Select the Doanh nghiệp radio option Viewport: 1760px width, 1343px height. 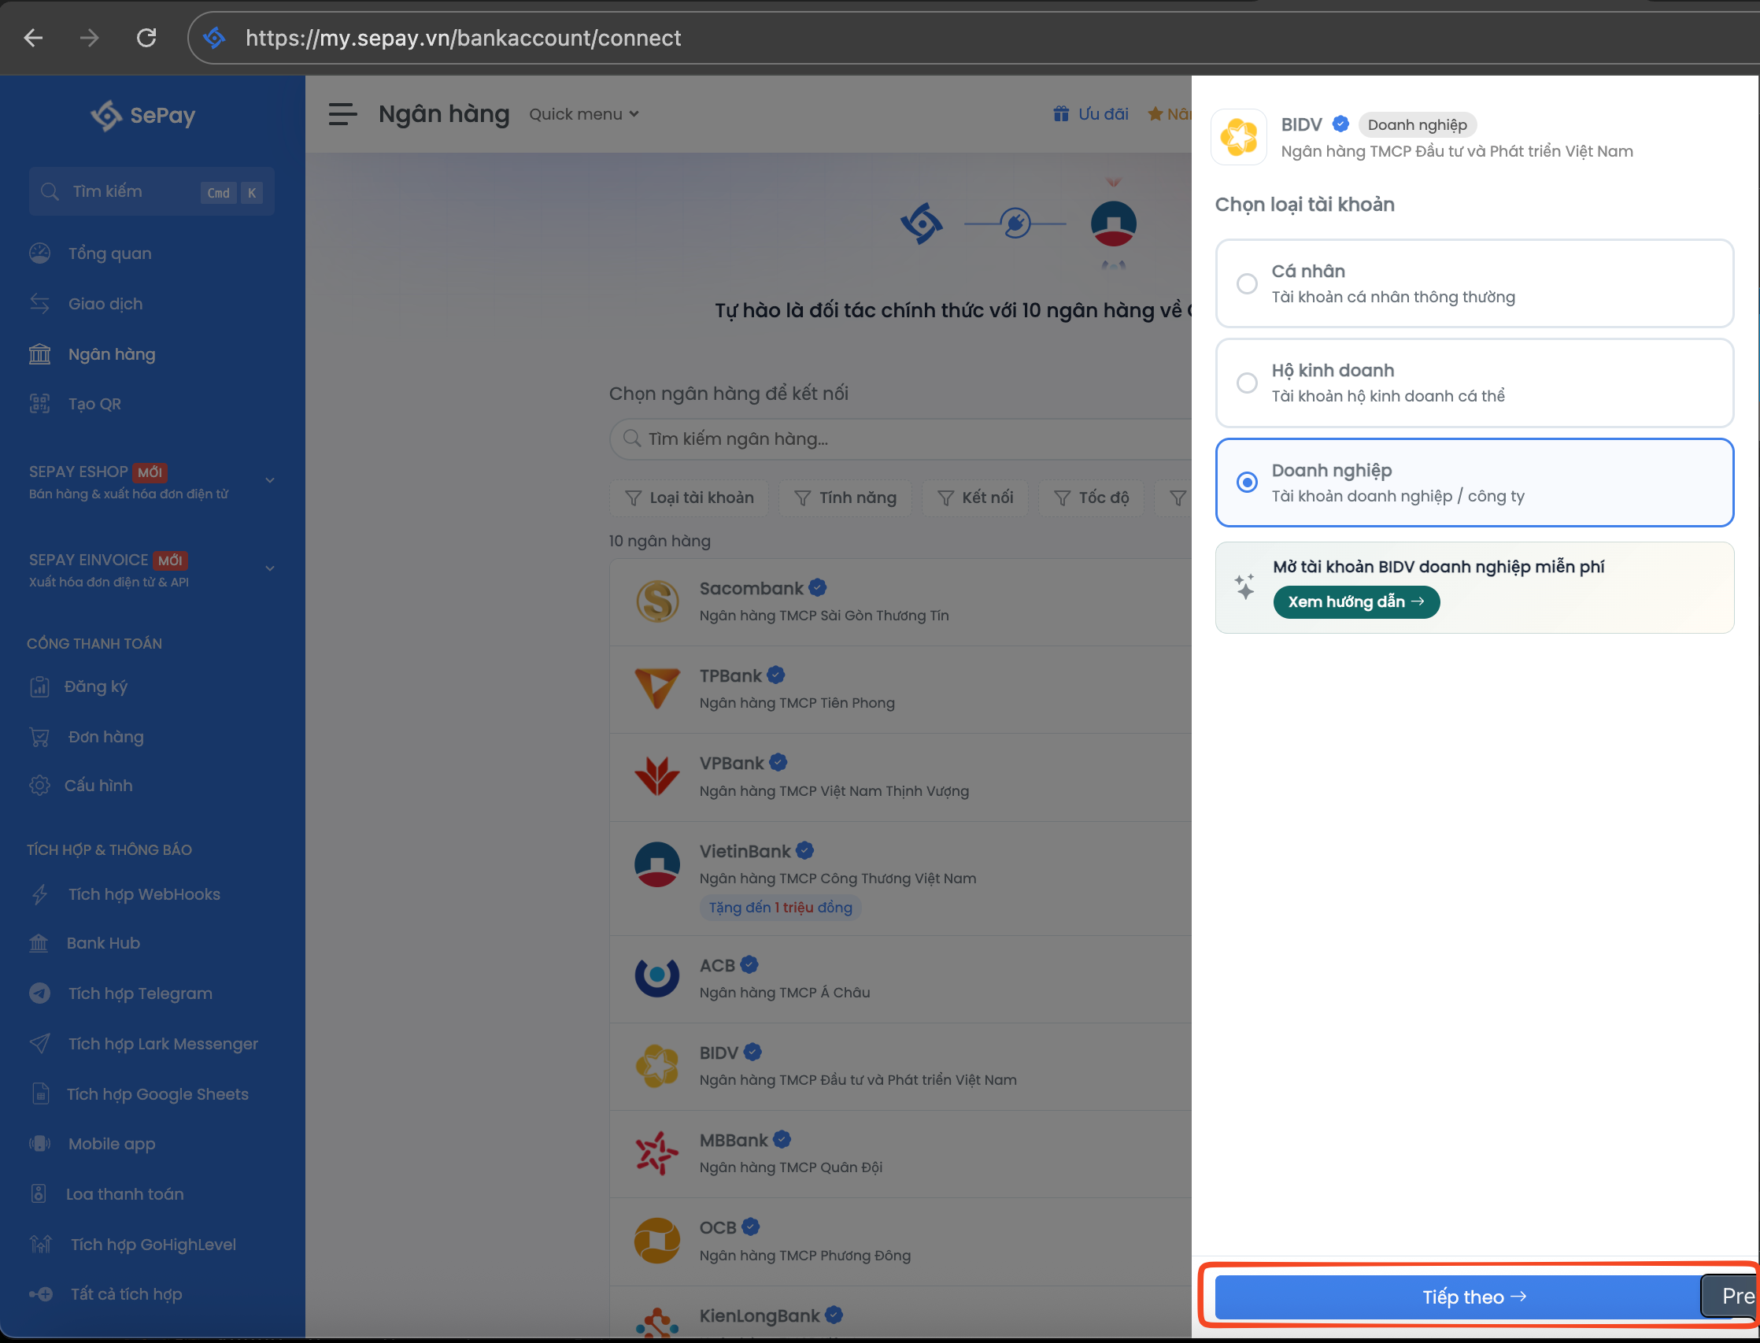click(1247, 482)
